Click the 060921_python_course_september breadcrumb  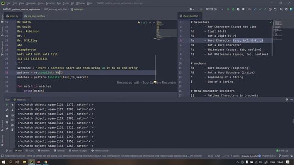pyautogui.click(x=22, y=9)
